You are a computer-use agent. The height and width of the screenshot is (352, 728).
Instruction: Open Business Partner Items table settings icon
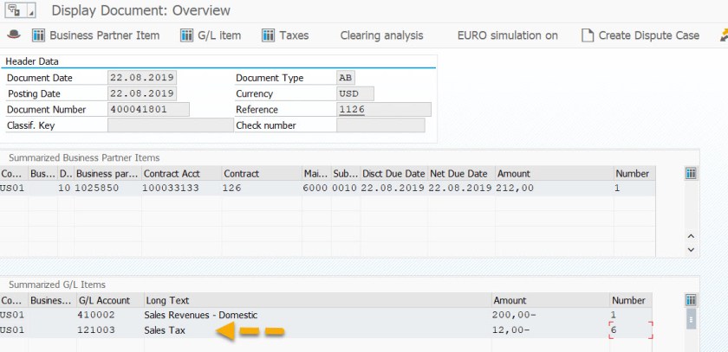(691, 174)
